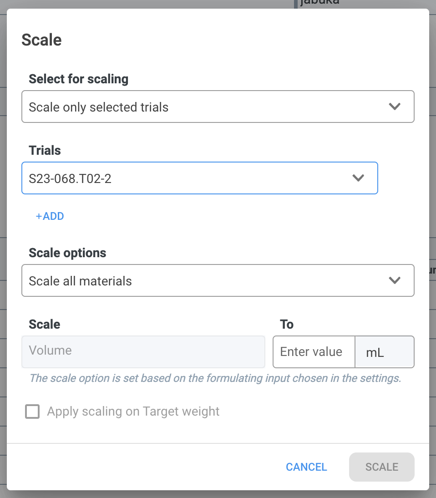This screenshot has width=436, height=498.
Task: Click the "Scale" dialog title
Action: point(42,40)
